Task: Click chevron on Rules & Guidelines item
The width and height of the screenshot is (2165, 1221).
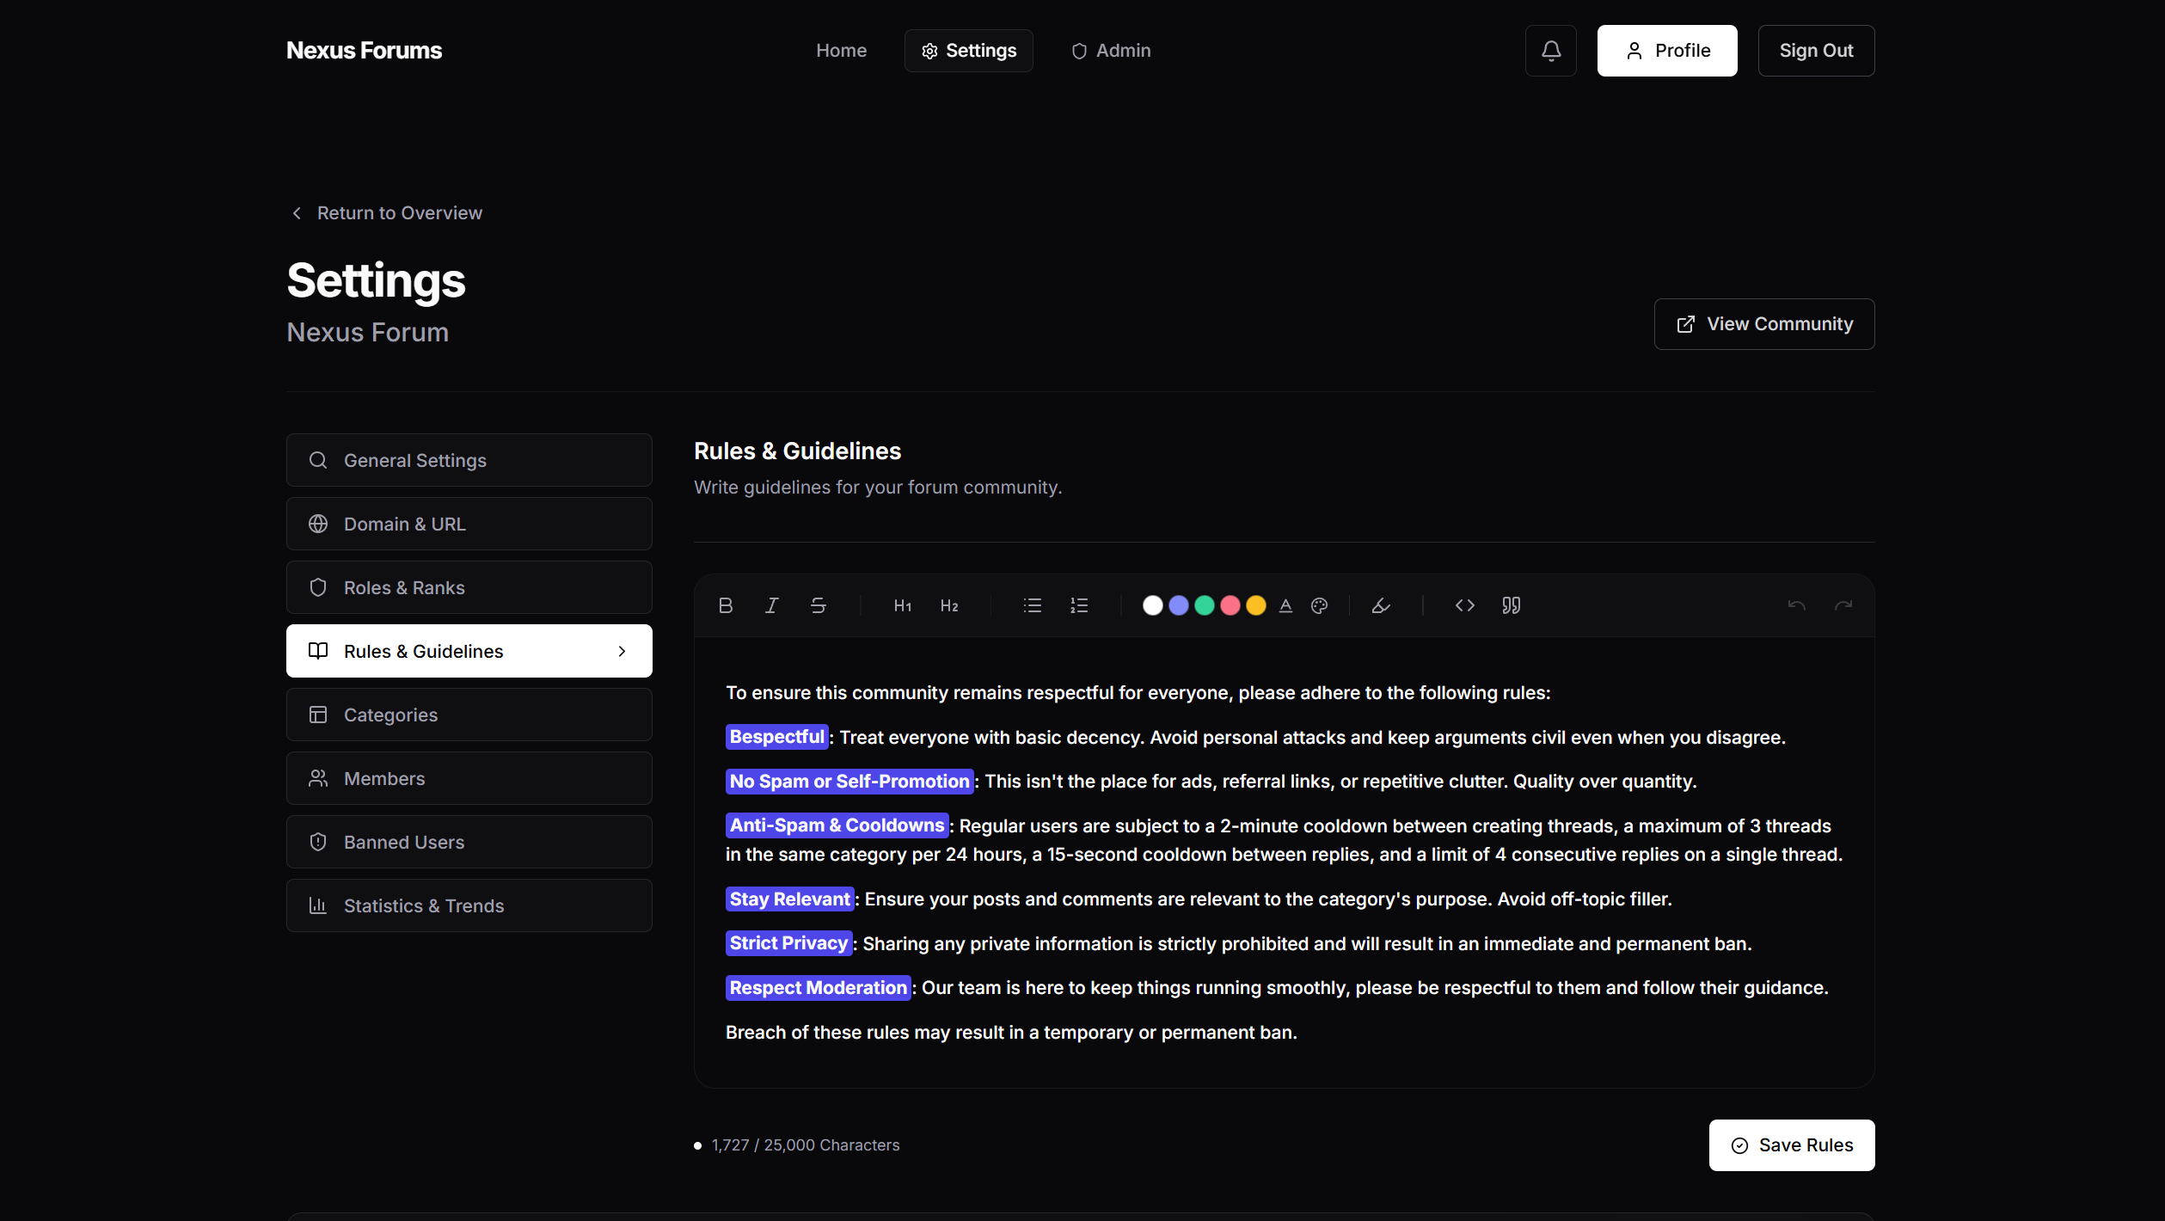Action: tap(622, 651)
